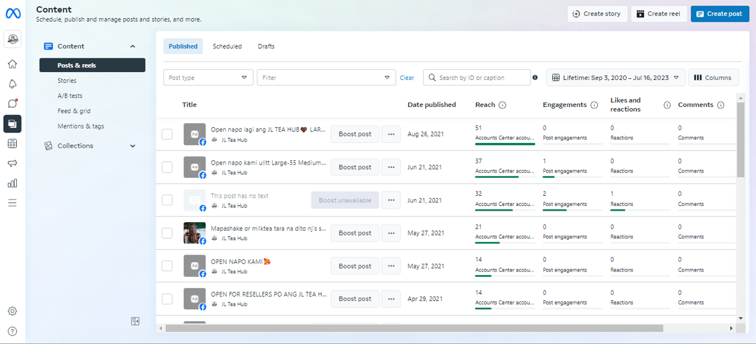Open A/B tests in sidebar

tap(70, 95)
